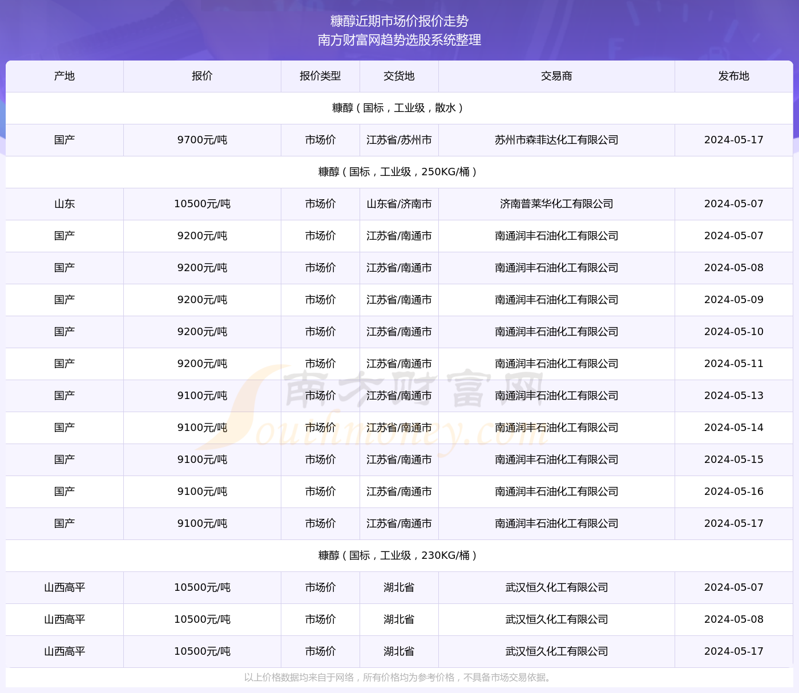Click 江苏省/南通市 in the 2024-05-11 row

pos(399,364)
